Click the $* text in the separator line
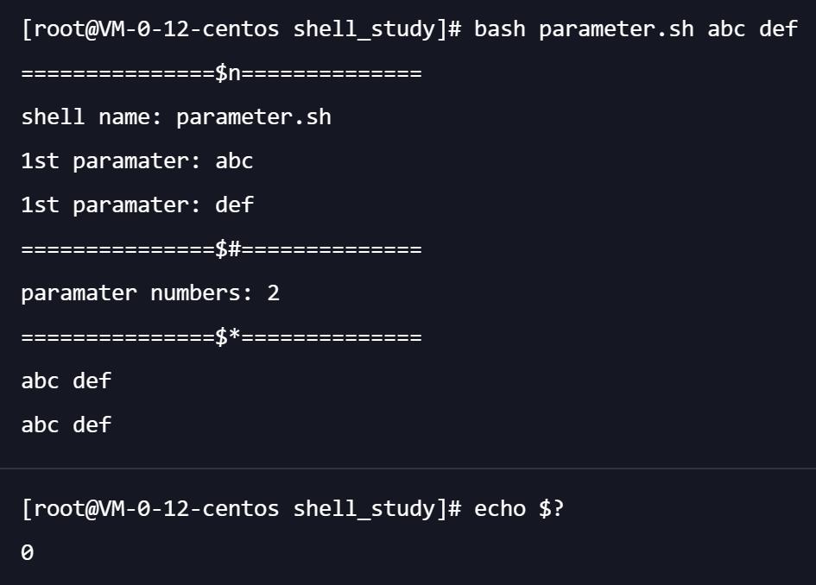The image size is (816, 585). (x=228, y=337)
